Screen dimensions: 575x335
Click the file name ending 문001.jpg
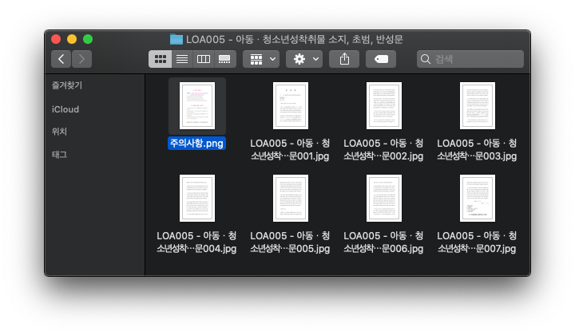tap(290, 149)
